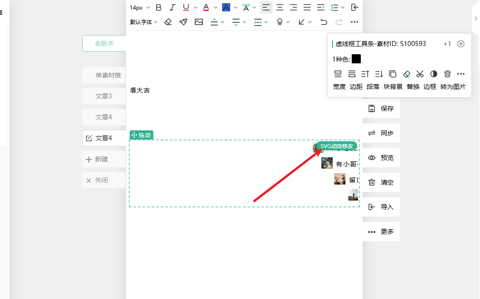Click the diagonal arrow icon
Screen dimensions: 480x299
point(301,22)
